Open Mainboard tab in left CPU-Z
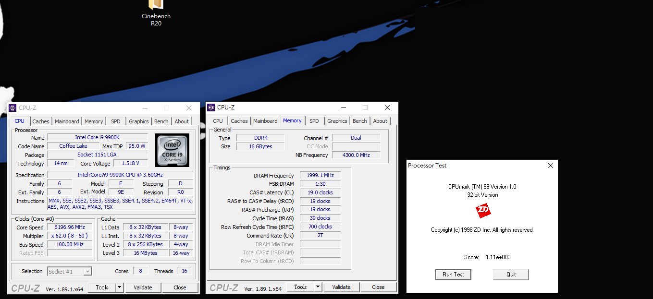Screen dimensions: 653x299 (x=67, y=121)
